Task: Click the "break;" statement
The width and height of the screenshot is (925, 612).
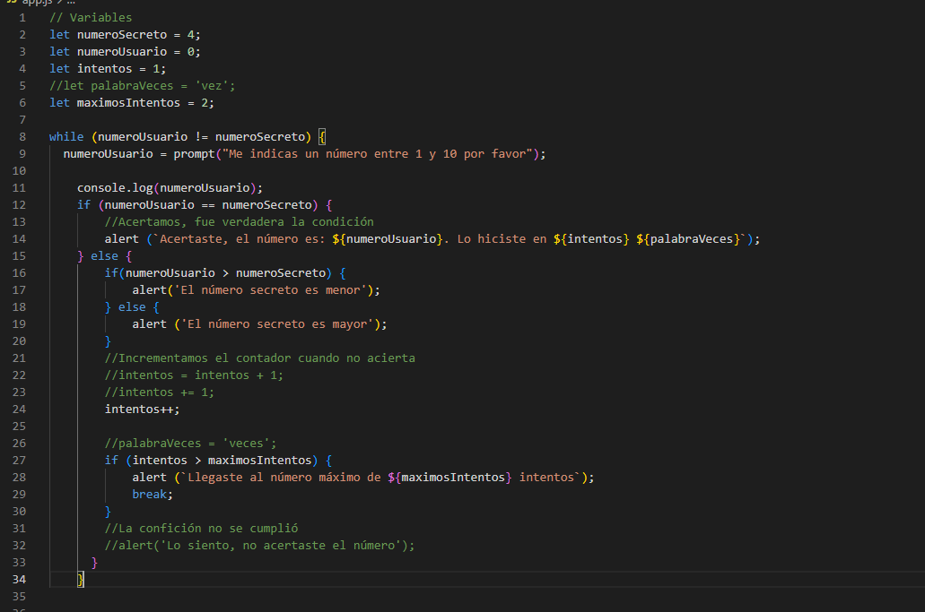Action: [153, 495]
